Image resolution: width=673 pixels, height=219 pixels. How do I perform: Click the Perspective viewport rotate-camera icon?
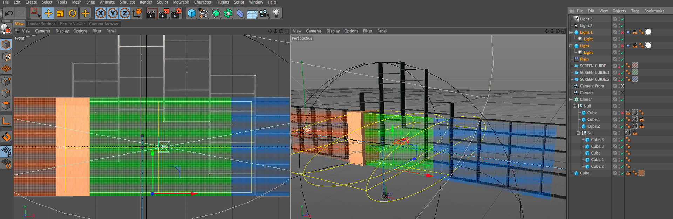[x=558, y=31]
